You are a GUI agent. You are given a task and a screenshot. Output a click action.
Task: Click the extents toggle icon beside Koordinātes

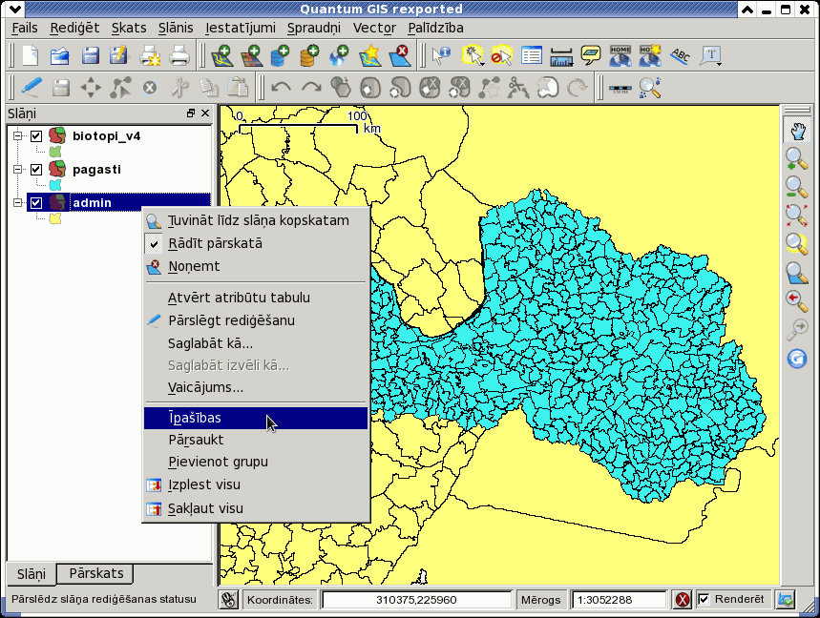click(228, 599)
